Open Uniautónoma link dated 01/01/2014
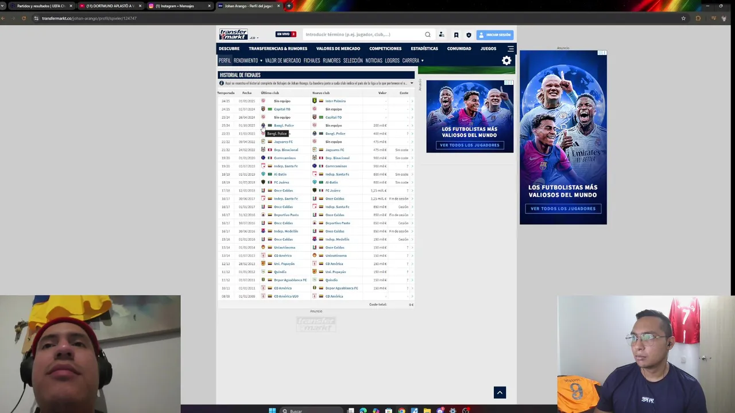Screen dimensions: 735x413 [284, 247]
